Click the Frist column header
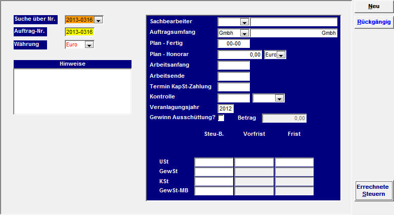This screenshot has height=215, width=394. [x=294, y=134]
